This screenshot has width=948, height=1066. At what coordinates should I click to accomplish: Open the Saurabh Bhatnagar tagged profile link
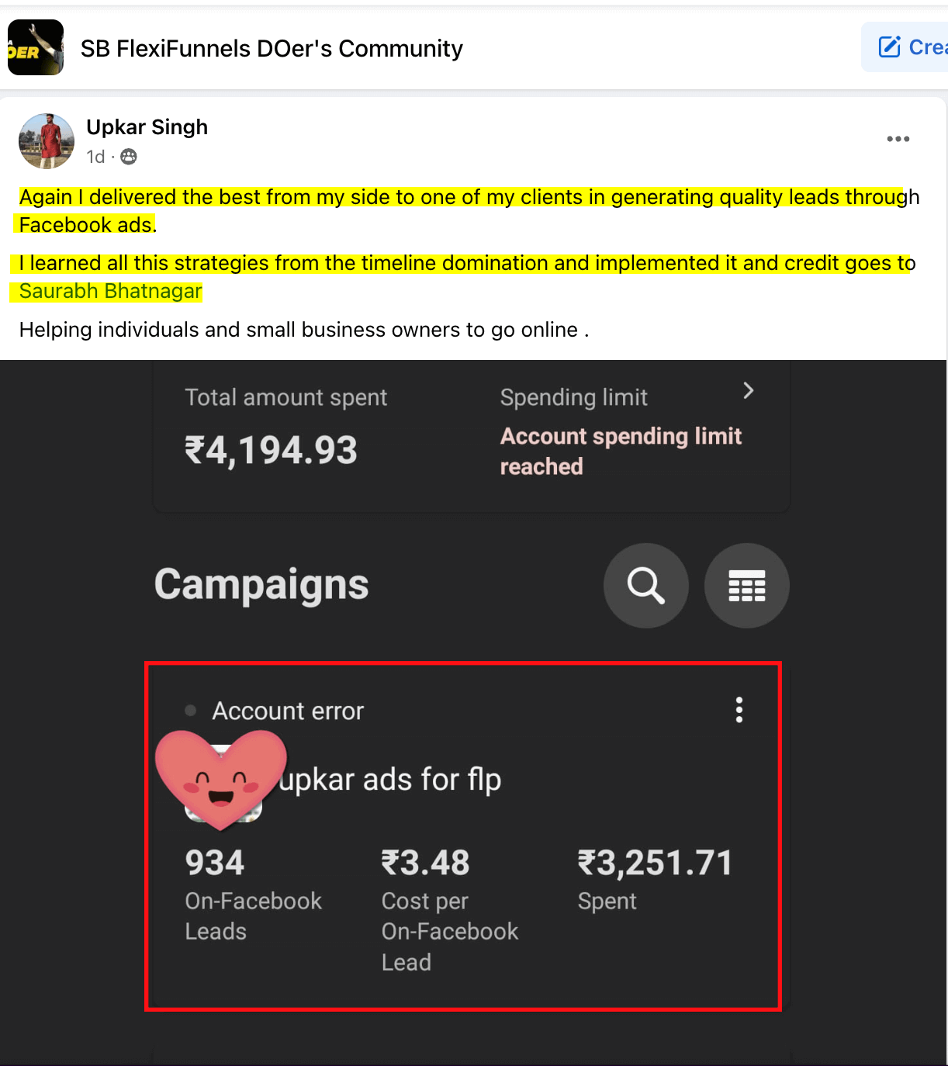[111, 291]
